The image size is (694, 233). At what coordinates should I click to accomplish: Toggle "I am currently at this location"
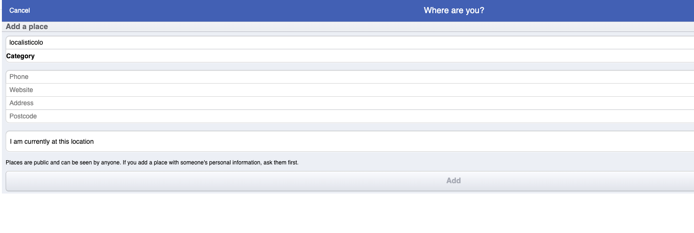pyautogui.click(x=350, y=141)
